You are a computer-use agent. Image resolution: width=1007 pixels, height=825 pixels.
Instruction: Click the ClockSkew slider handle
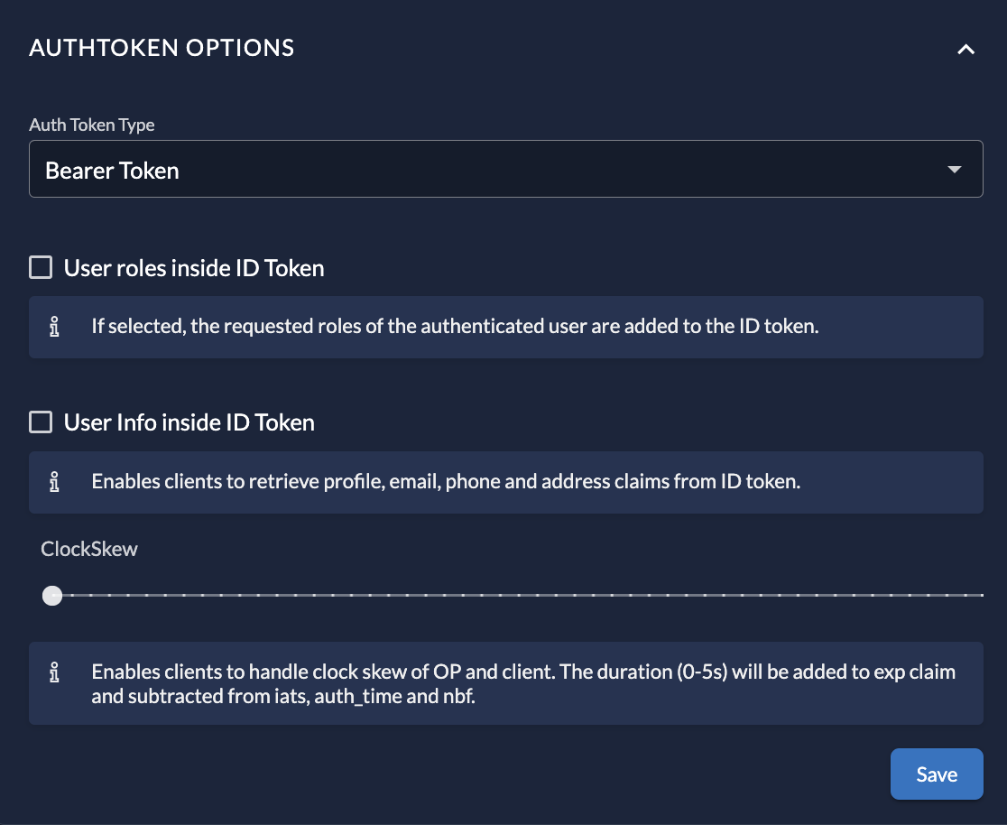tap(52, 596)
